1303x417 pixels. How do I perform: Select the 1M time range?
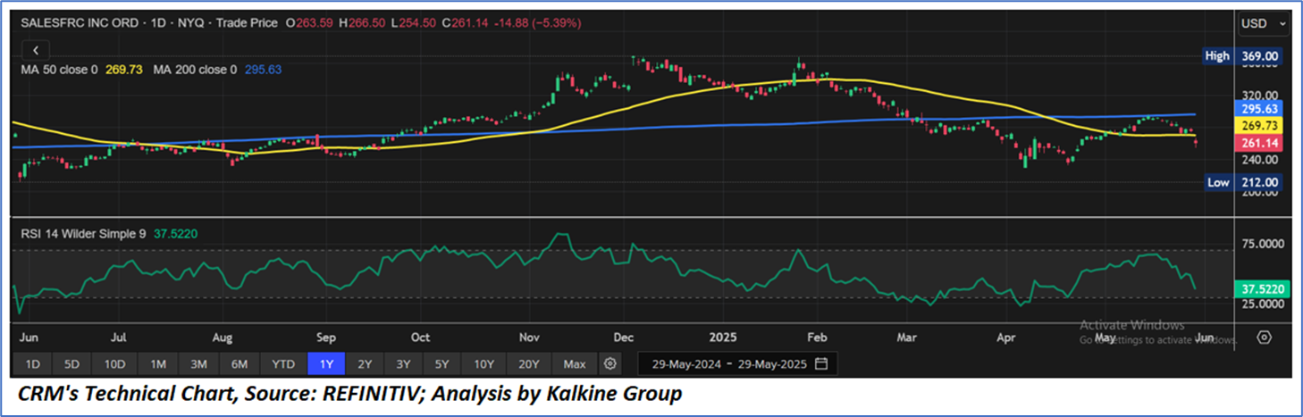pyautogui.click(x=157, y=363)
